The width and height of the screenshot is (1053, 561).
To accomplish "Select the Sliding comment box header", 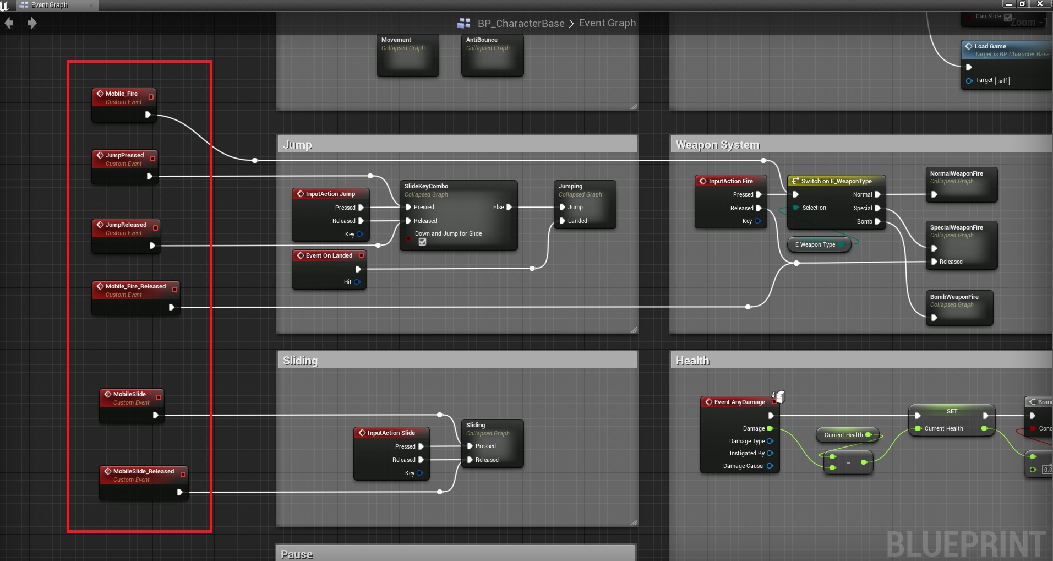I will click(x=457, y=361).
